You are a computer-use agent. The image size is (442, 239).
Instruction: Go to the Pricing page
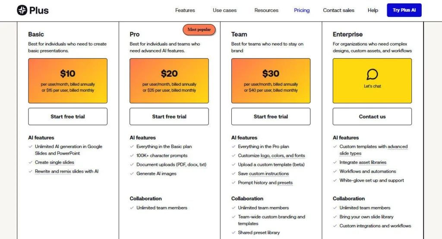302,10
